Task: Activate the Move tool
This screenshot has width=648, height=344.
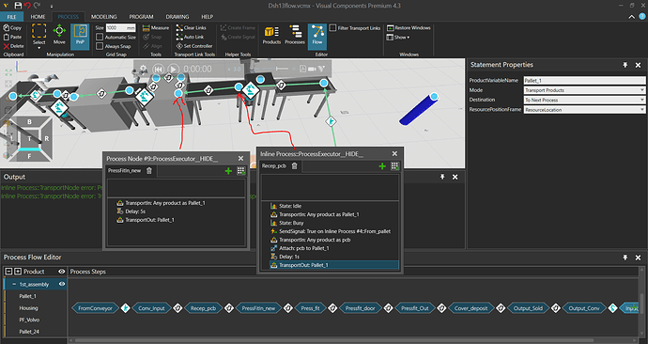Action: (59, 35)
